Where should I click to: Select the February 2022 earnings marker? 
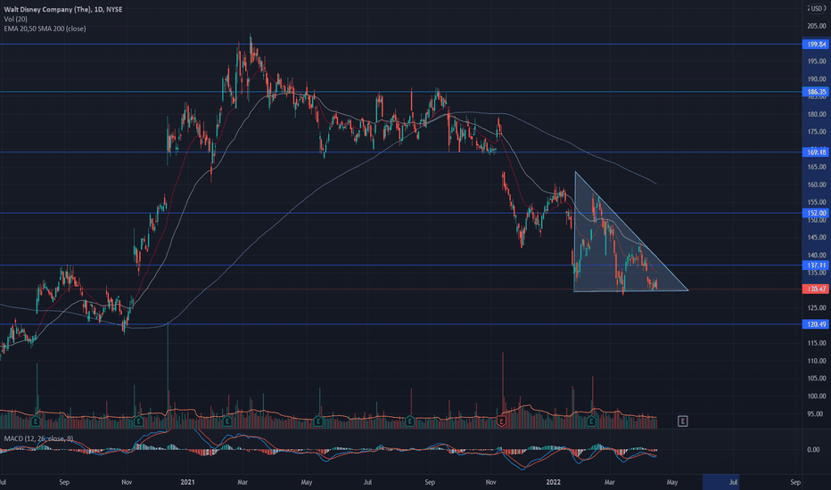pyautogui.click(x=591, y=421)
